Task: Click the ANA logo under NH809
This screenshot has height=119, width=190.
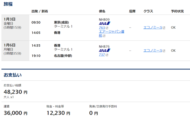Action: pyautogui.click(x=104, y=23)
